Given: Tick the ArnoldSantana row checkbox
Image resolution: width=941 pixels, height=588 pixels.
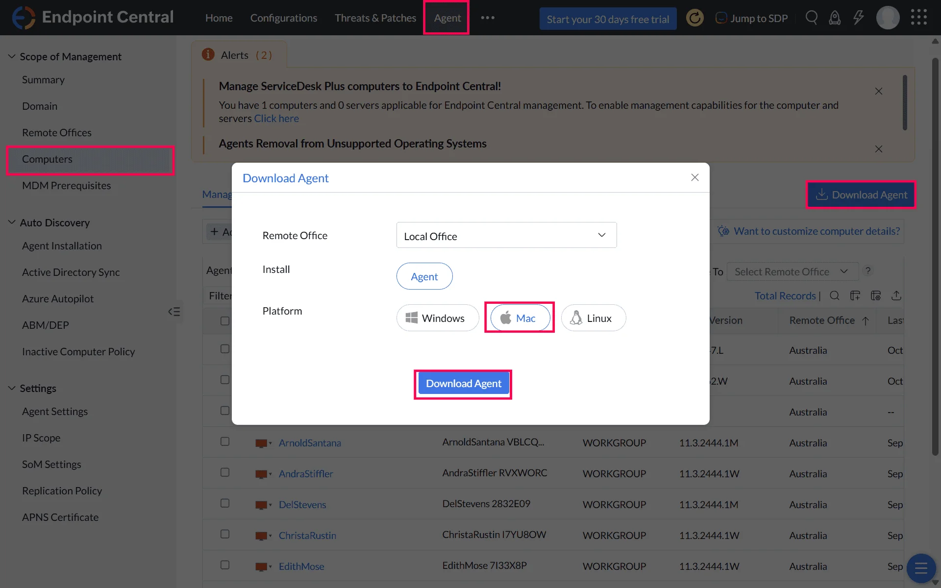Looking at the screenshot, I should pos(225,441).
